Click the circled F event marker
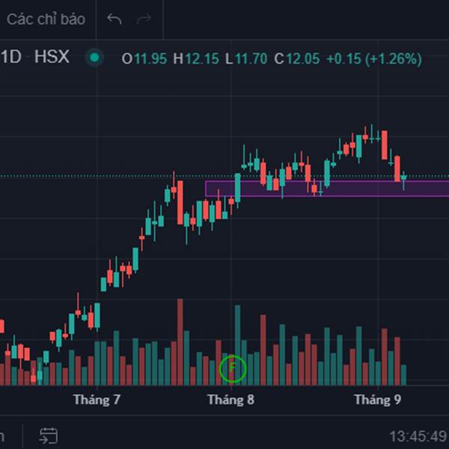 coord(233,367)
